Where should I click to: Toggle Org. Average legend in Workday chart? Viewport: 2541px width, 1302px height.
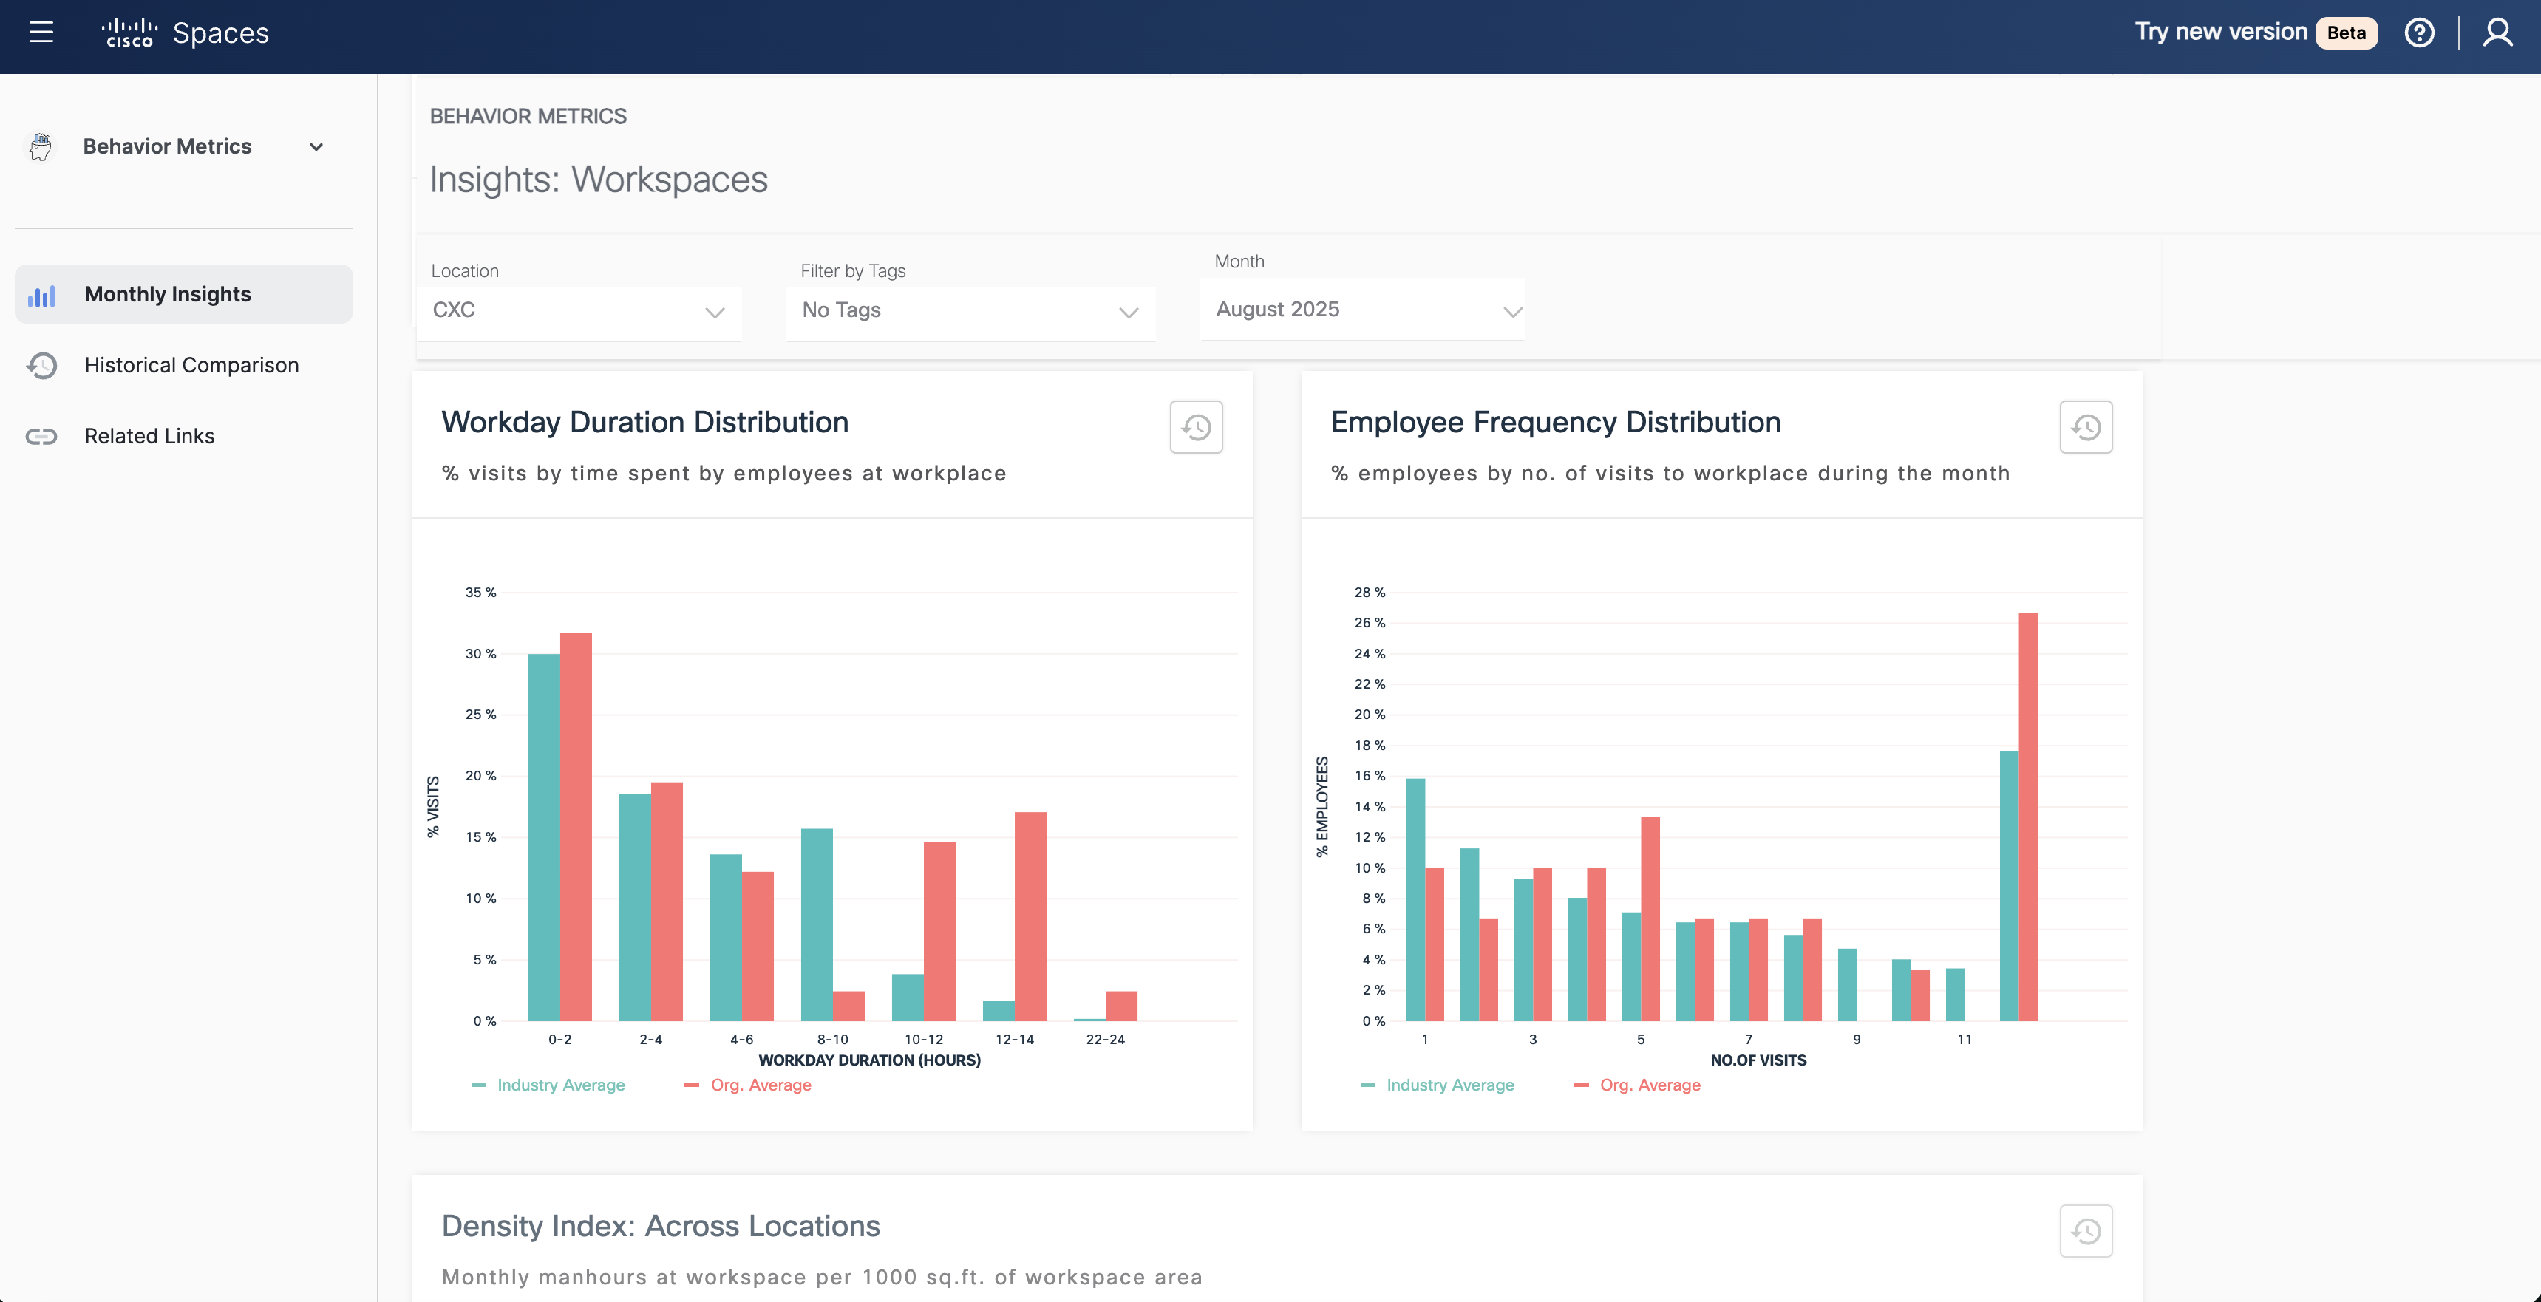pyautogui.click(x=760, y=1085)
